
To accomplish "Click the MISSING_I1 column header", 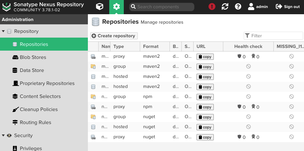I will point(289,46).
